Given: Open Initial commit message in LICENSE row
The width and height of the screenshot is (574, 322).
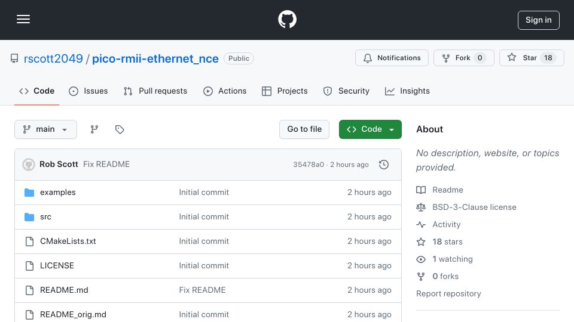Looking at the screenshot, I should point(204,266).
